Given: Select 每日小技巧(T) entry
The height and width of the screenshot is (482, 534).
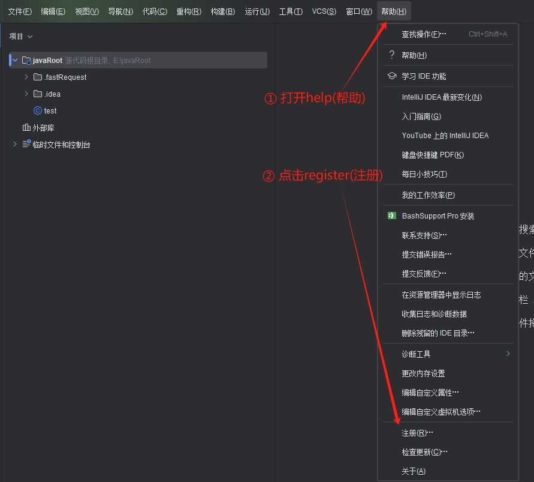Looking at the screenshot, I should (x=448, y=174).
